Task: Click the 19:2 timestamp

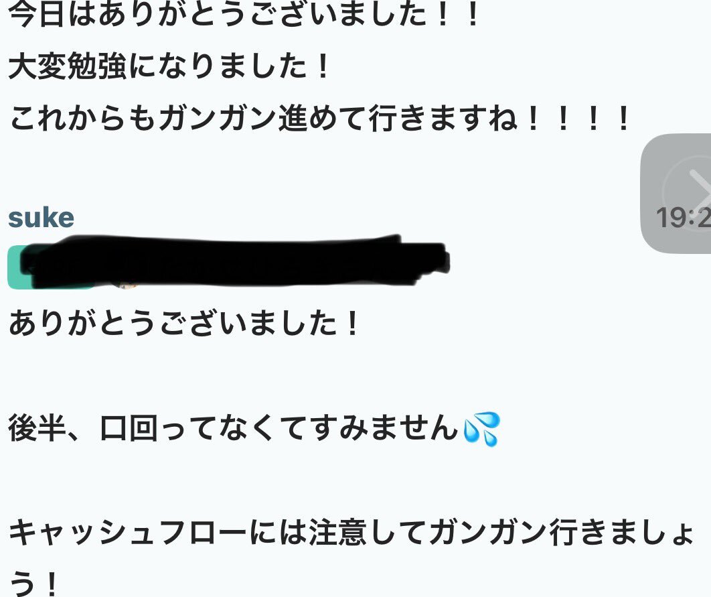Action: (683, 218)
